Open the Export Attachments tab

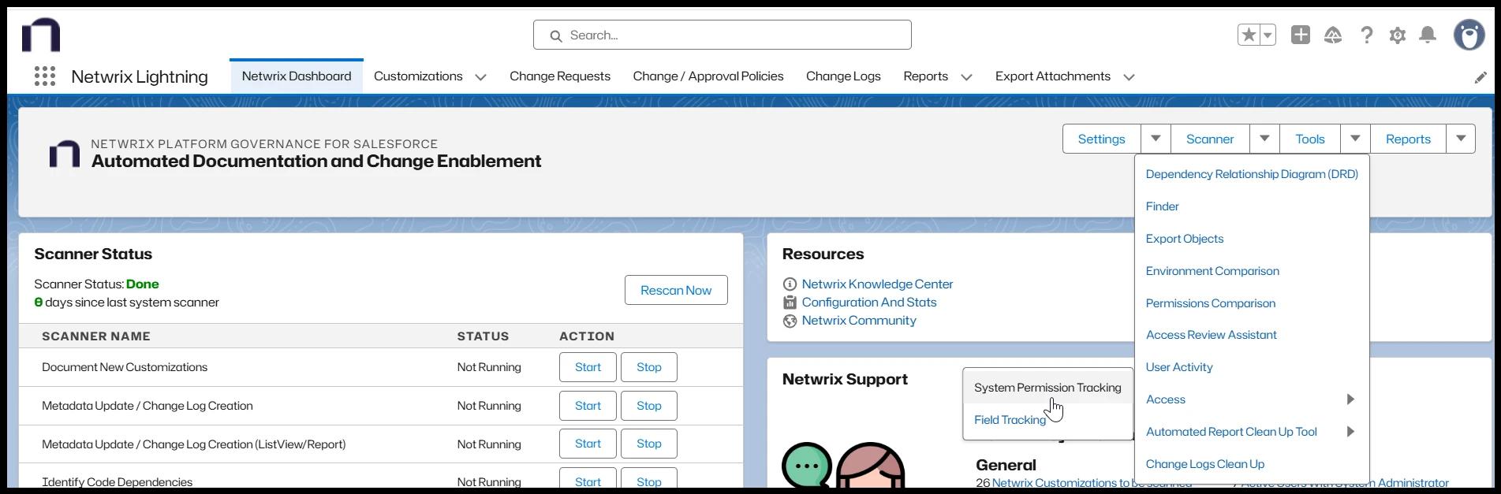1053,76
